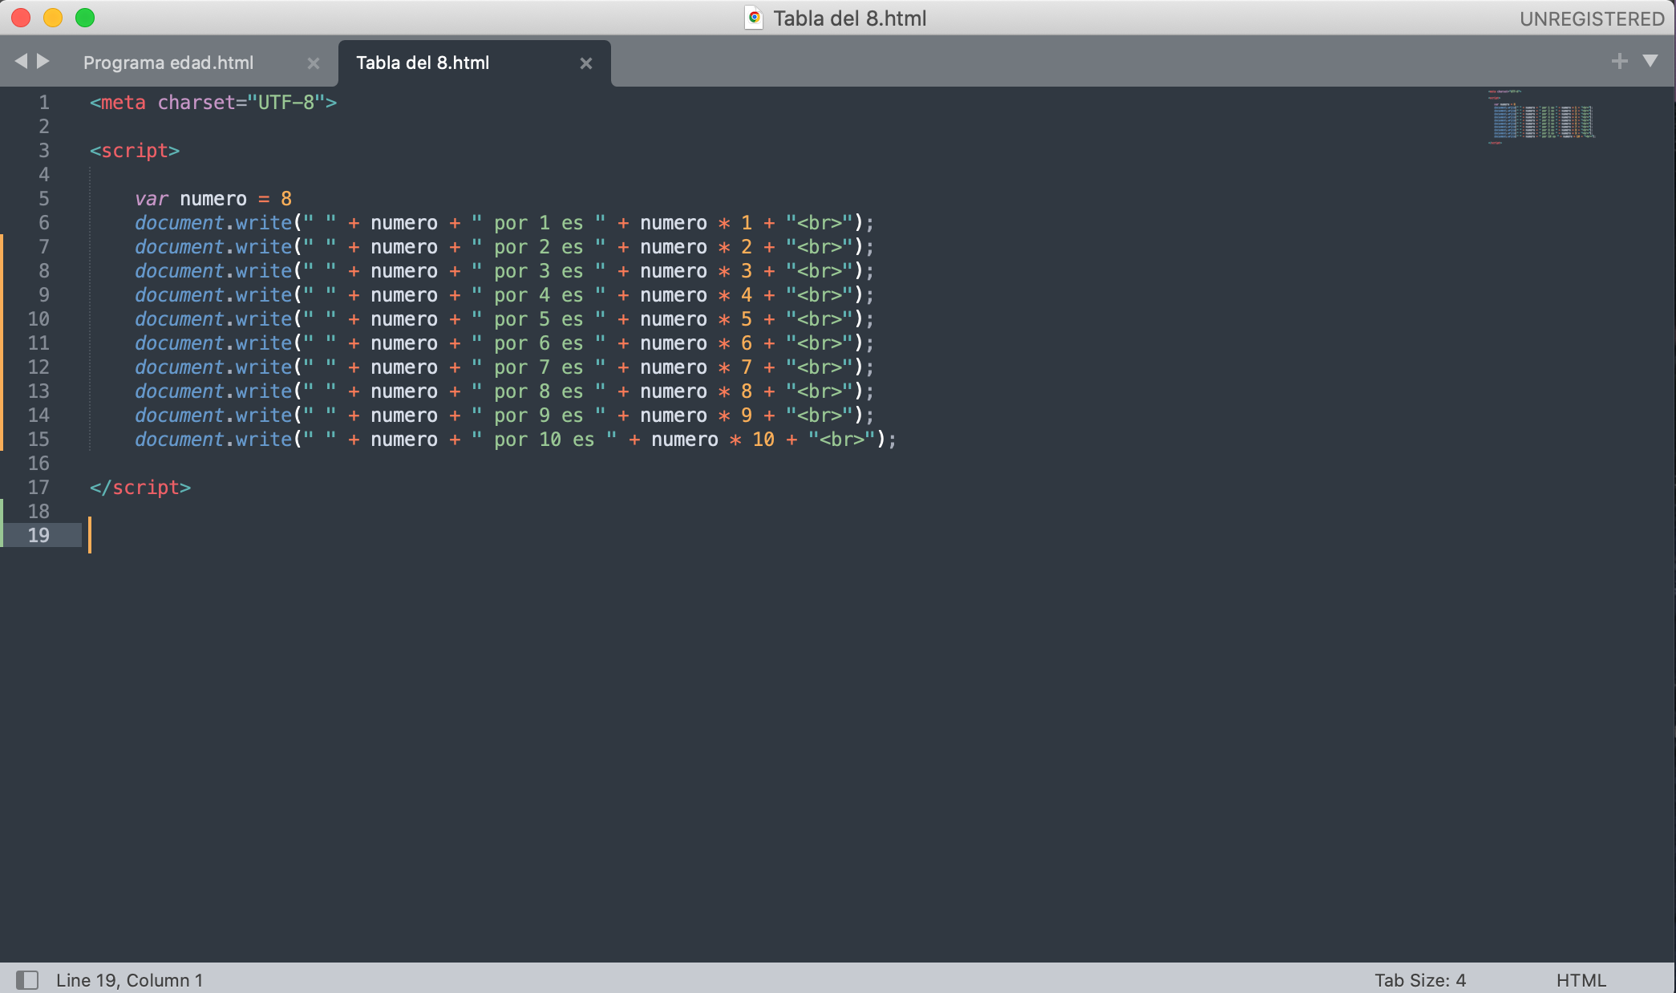
Task: Click "<br>" string on line 10
Action: pos(820,319)
